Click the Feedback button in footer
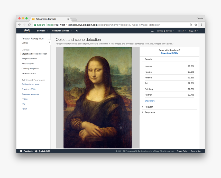 click(x=26, y=151)
